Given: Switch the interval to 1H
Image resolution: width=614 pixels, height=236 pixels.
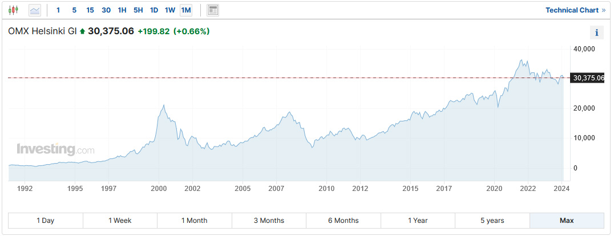Looking at the screenshot, I should pos(122,10).
